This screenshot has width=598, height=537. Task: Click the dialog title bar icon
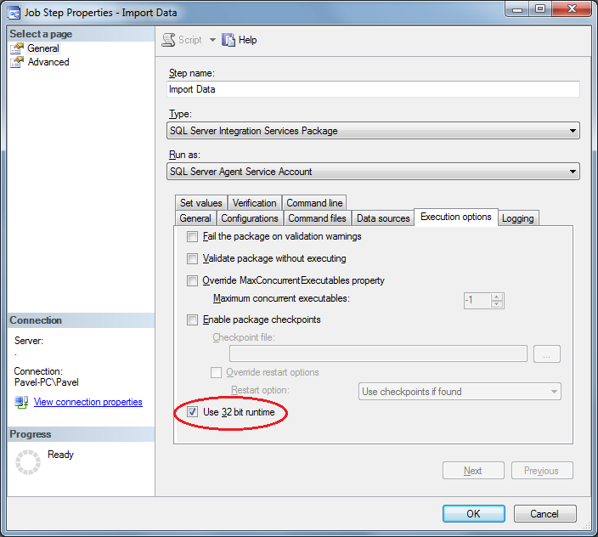[x=14, y=10]
